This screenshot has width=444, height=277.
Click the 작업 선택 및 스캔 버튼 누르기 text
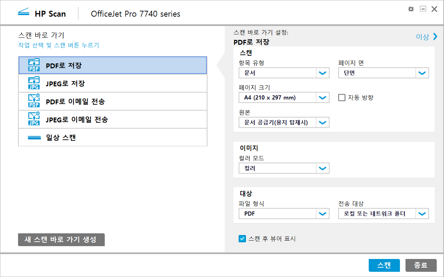[x=59, y=45]
